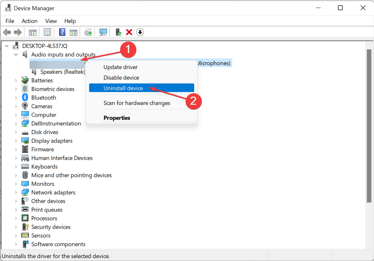
Task: Click the Mice and pointing devices icon
Action: pyautogui.click(x=25, y=175)
